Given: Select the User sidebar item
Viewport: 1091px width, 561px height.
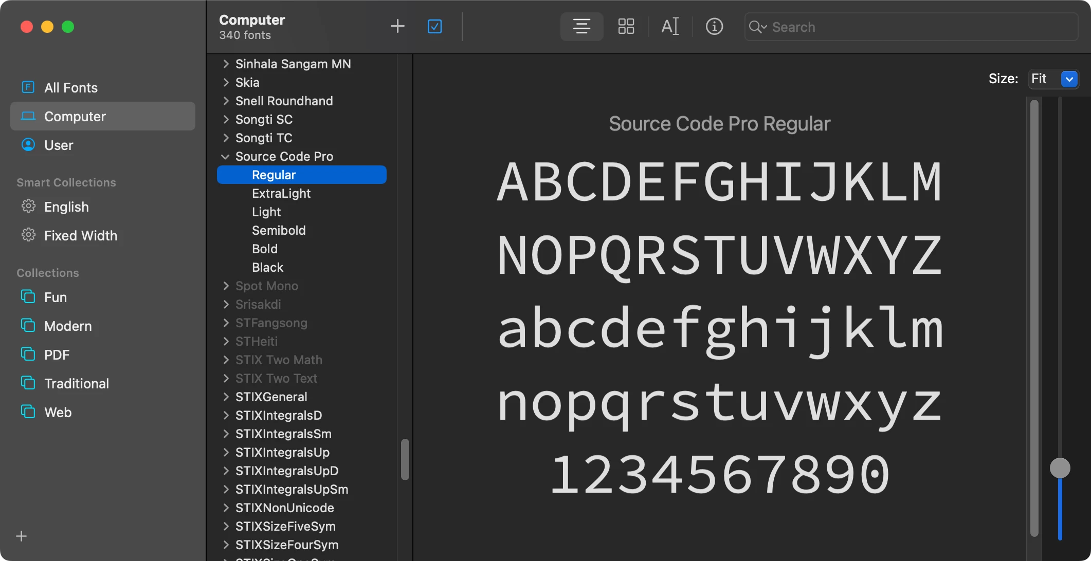Looking at the screenshot, I should pyautogui.click(x=59, y=145).
